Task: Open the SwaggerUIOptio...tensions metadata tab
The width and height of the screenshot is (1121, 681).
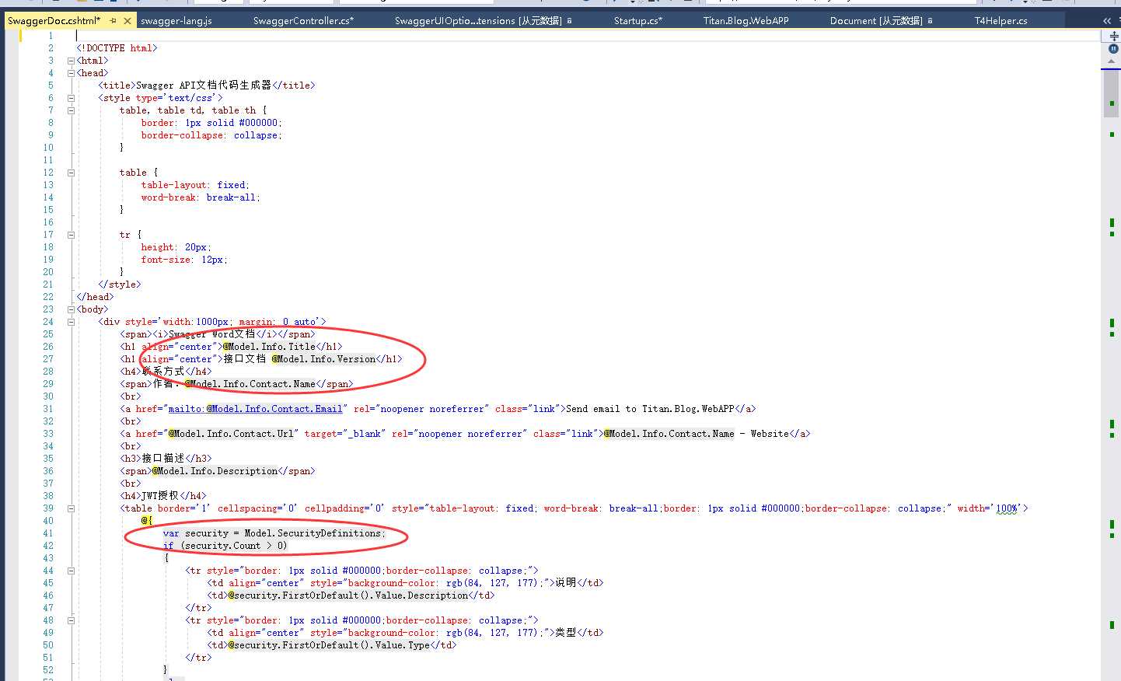Action: (x=478, y=21)
